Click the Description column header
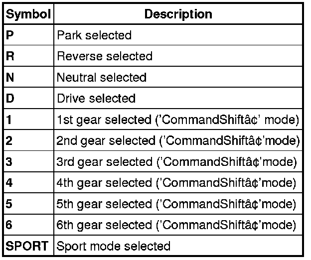 178,14
